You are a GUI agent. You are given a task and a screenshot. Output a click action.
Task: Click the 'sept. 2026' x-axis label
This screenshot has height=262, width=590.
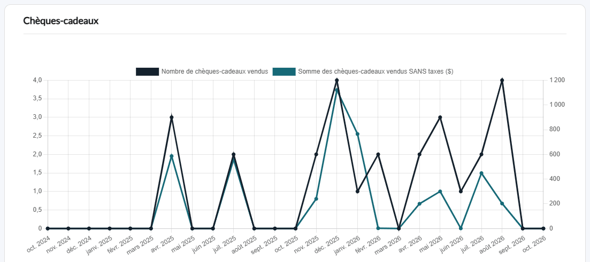tap(512, 244)
